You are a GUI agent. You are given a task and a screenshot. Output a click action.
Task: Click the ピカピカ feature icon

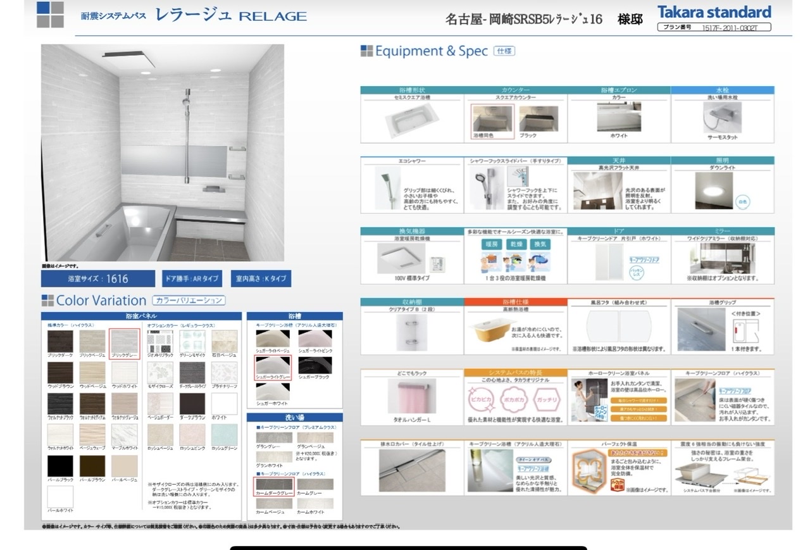pyautogui.click(x=480, y=400)
